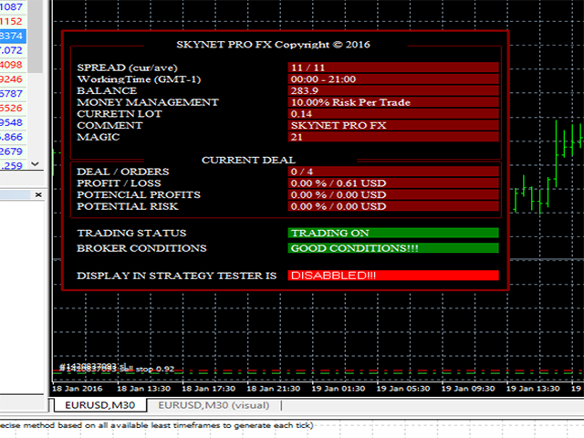Click the 18 Jan 2016 time axis label
The width and height of the screenshot is (584, 438).
pyautogui.click(x=77, y=389)
